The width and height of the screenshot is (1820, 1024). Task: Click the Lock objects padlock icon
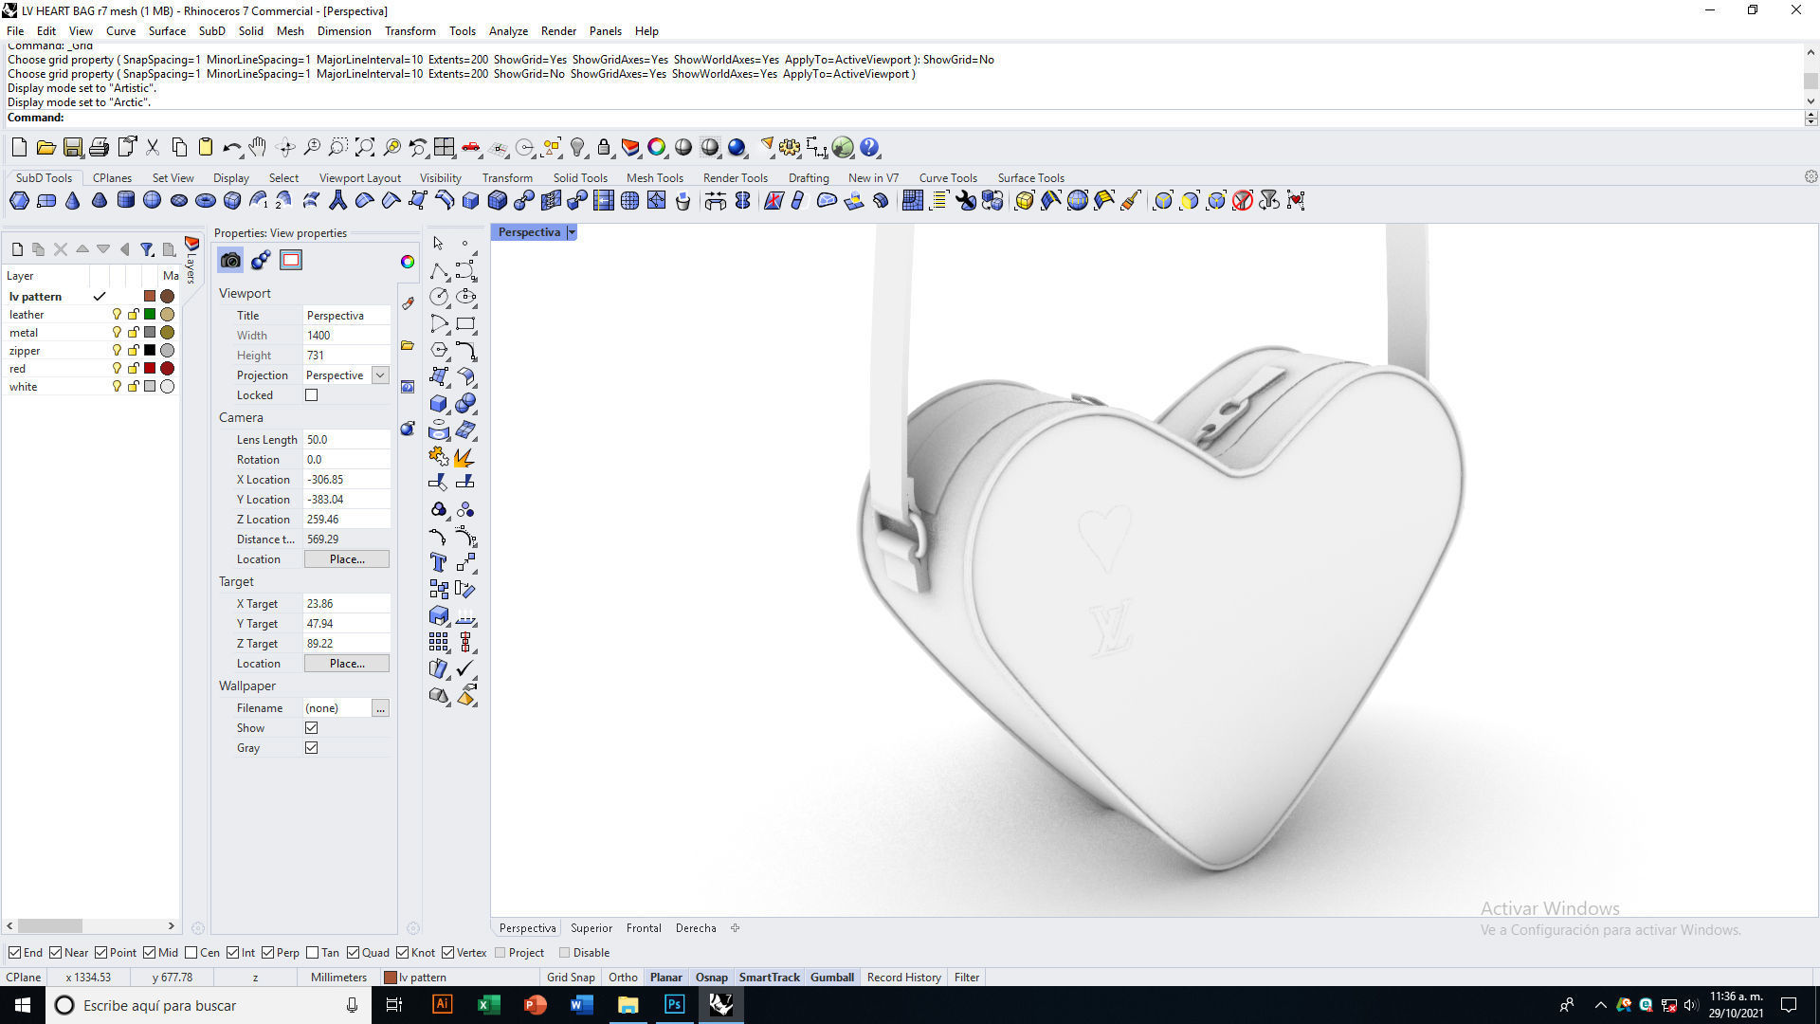[x=604, y=147]
